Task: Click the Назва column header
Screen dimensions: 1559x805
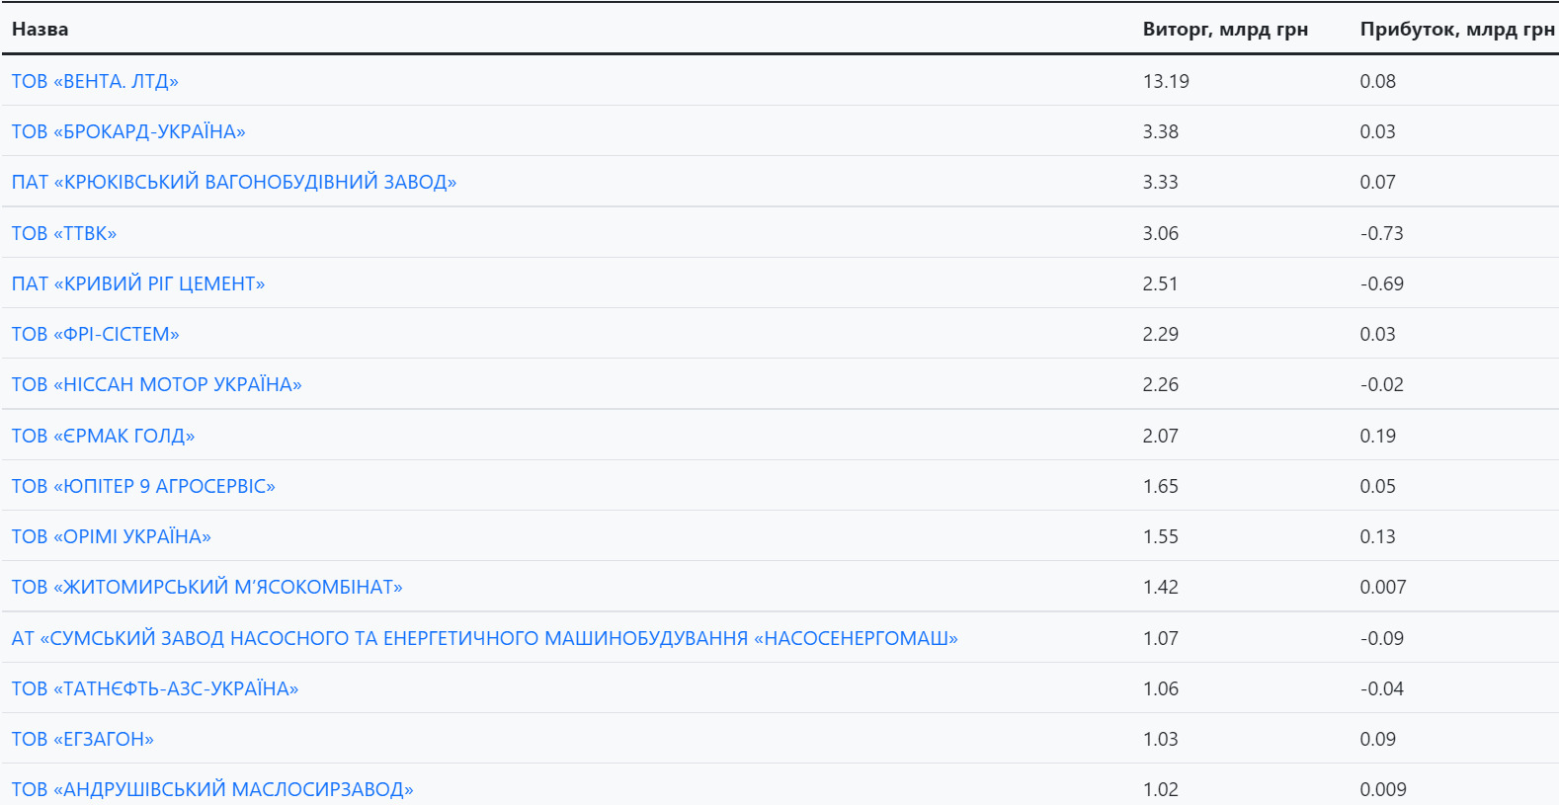Action: pos(41,30)
